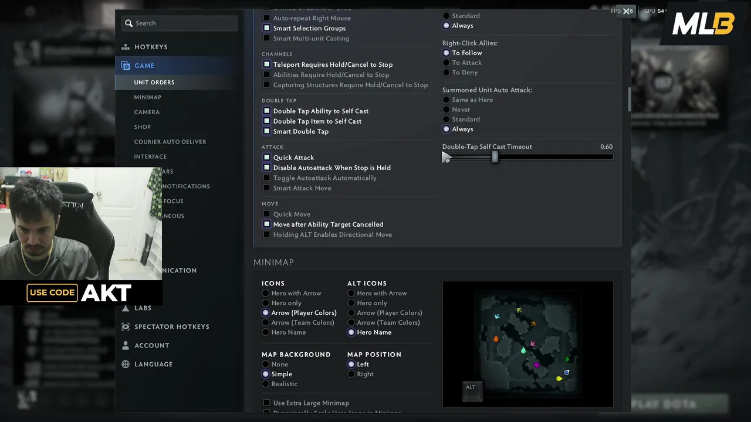The height and width of the screenshot is (422, 751).
Task: Toggle Use Extra Large Minimap checkbox
Action: [x=267, y=403]
